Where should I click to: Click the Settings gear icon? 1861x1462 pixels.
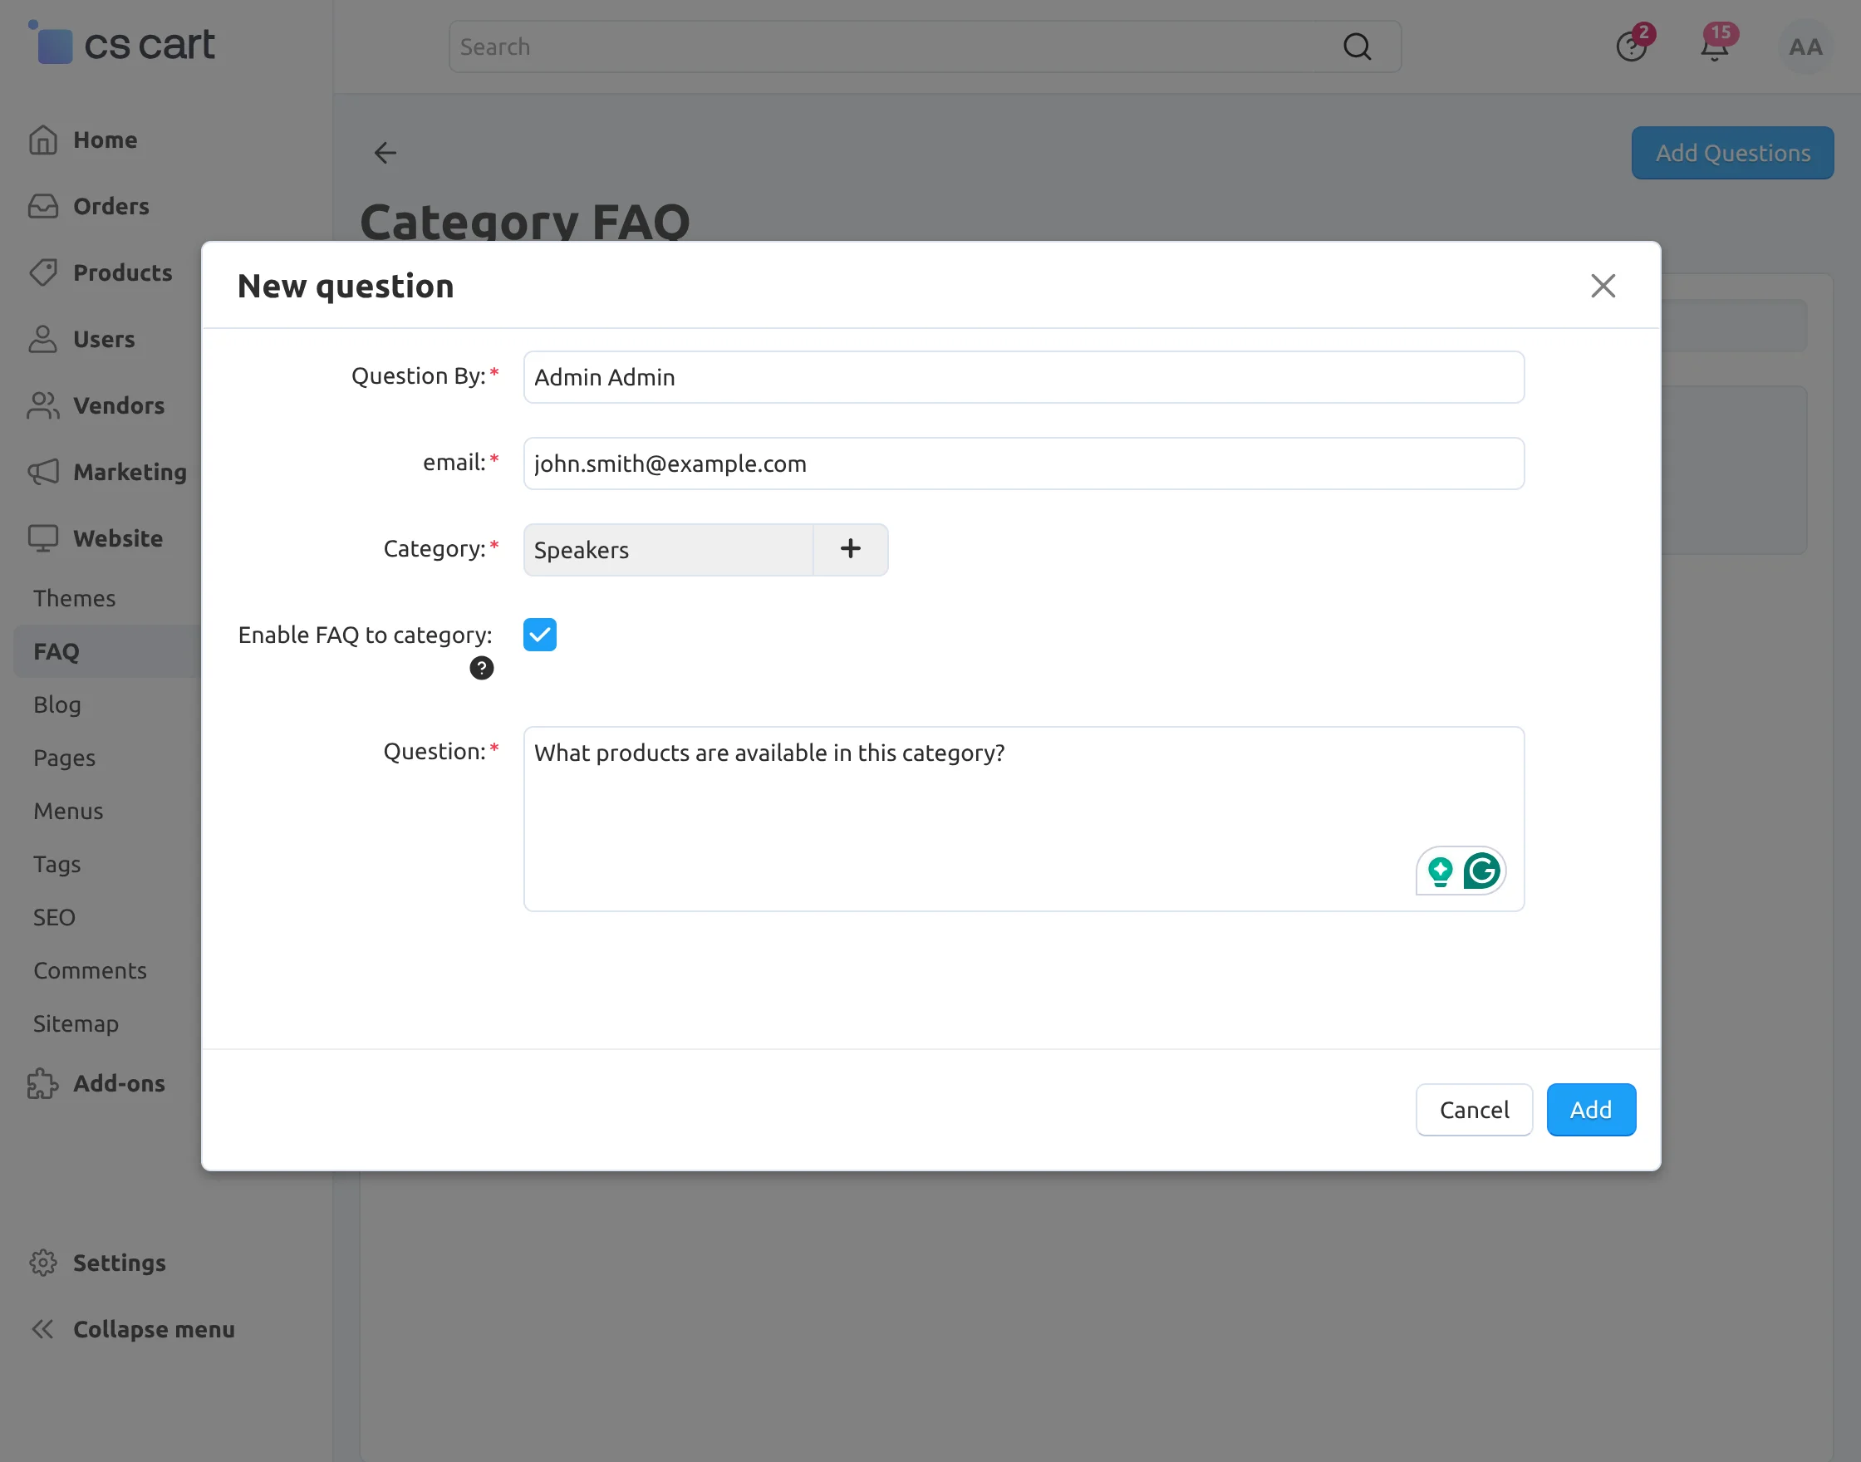[x=43, y=1263]
